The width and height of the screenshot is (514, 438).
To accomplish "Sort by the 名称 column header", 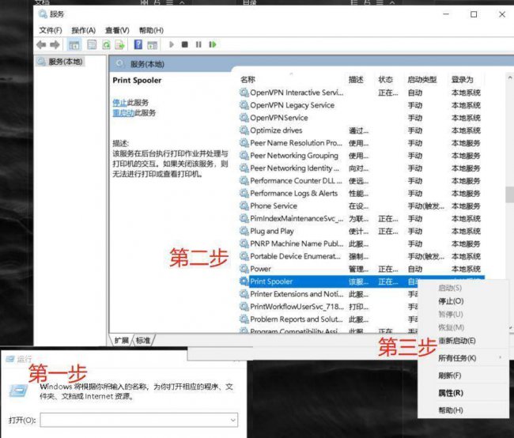I will pyautogui.click(x=248, y=80).
